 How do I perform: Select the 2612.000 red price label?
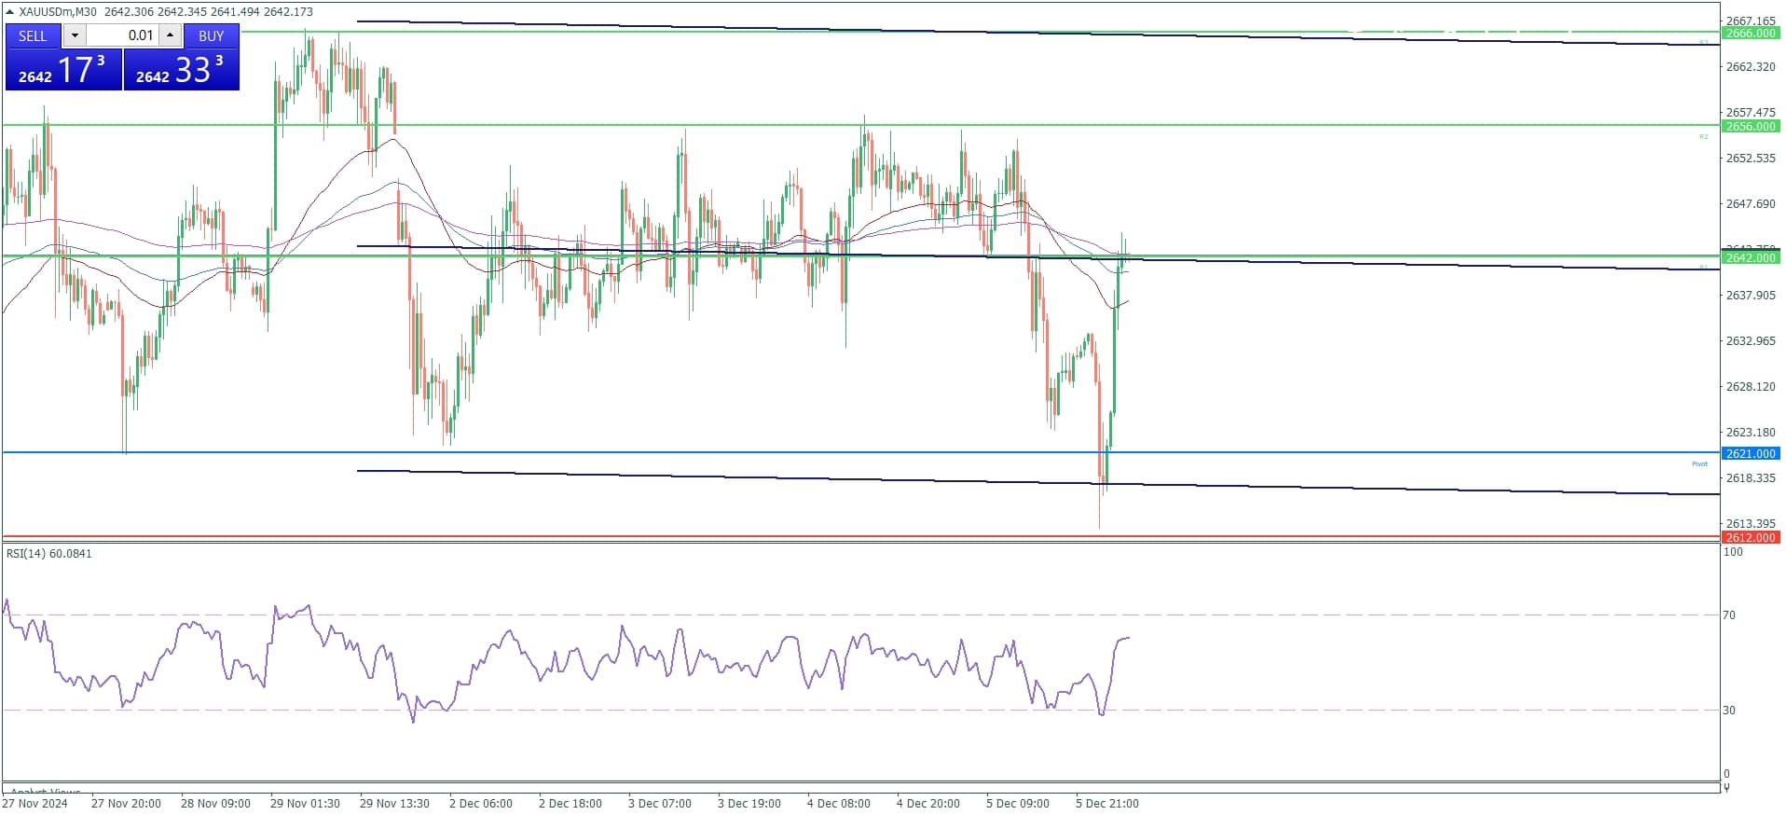1751,537
